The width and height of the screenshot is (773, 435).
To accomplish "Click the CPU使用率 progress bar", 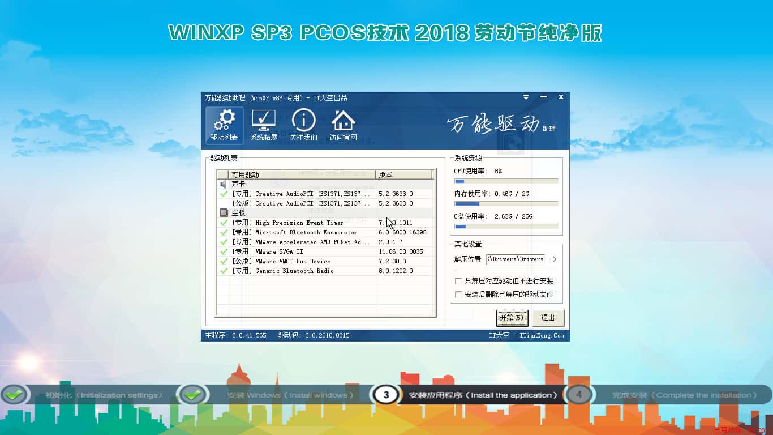I will pos(506,181).
